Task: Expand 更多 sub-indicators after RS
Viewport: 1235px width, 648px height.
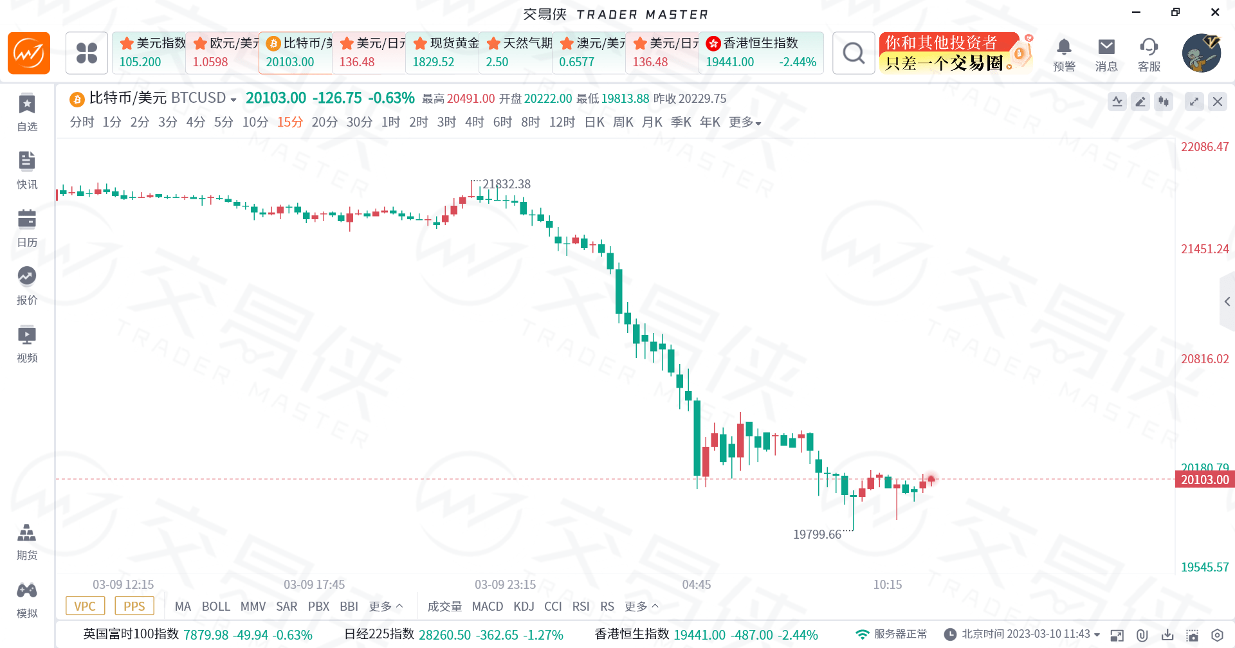Action: click(x=641, y=606)
